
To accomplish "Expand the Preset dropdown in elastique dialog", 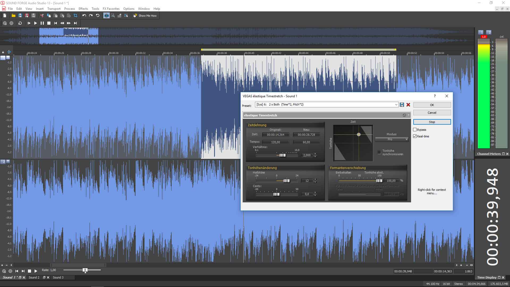I will pyautogui.click(x=395, y=104).
